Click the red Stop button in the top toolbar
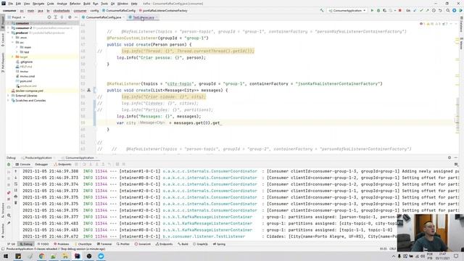The image size is (464, 261). [399, 11]
